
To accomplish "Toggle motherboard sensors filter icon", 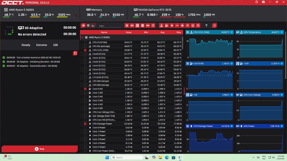I will (x=137, y=26).
